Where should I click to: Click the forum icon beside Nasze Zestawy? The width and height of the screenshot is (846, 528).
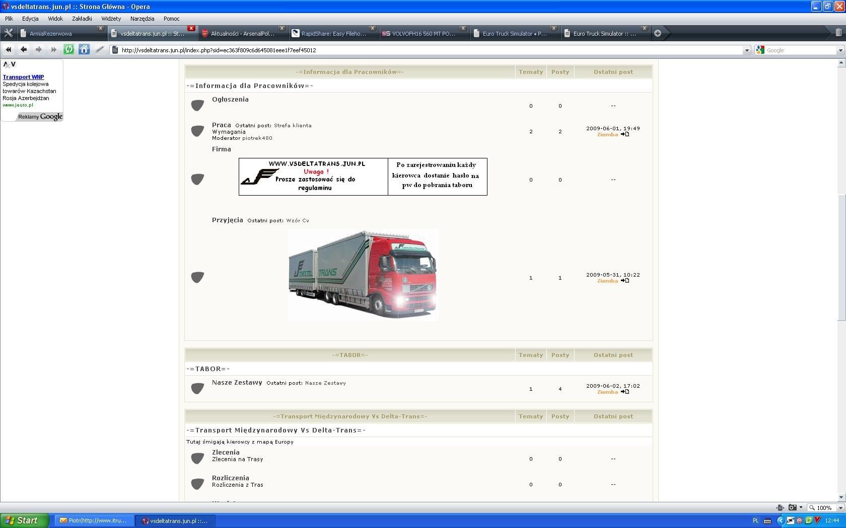(x=197, y=388)
